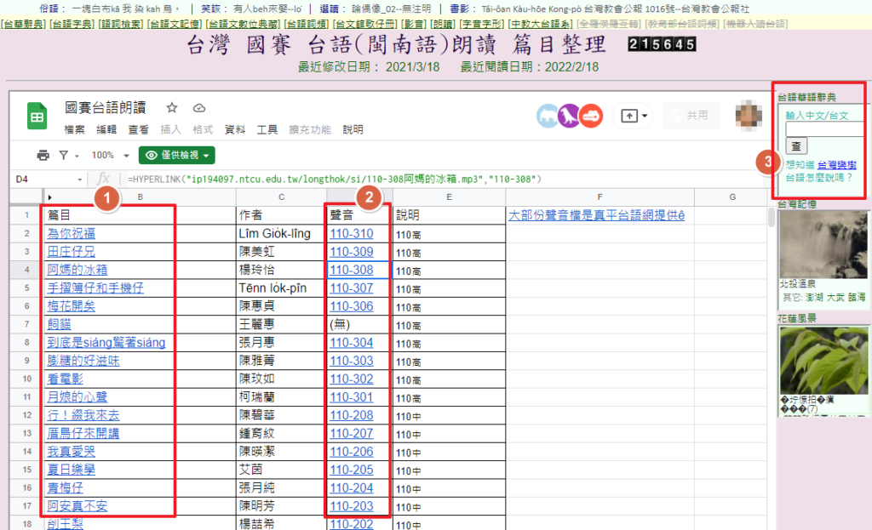Click the 台灣樂樹 link in sidebar
This screenshot has width=872, height=530.
[x=836, y=164]
